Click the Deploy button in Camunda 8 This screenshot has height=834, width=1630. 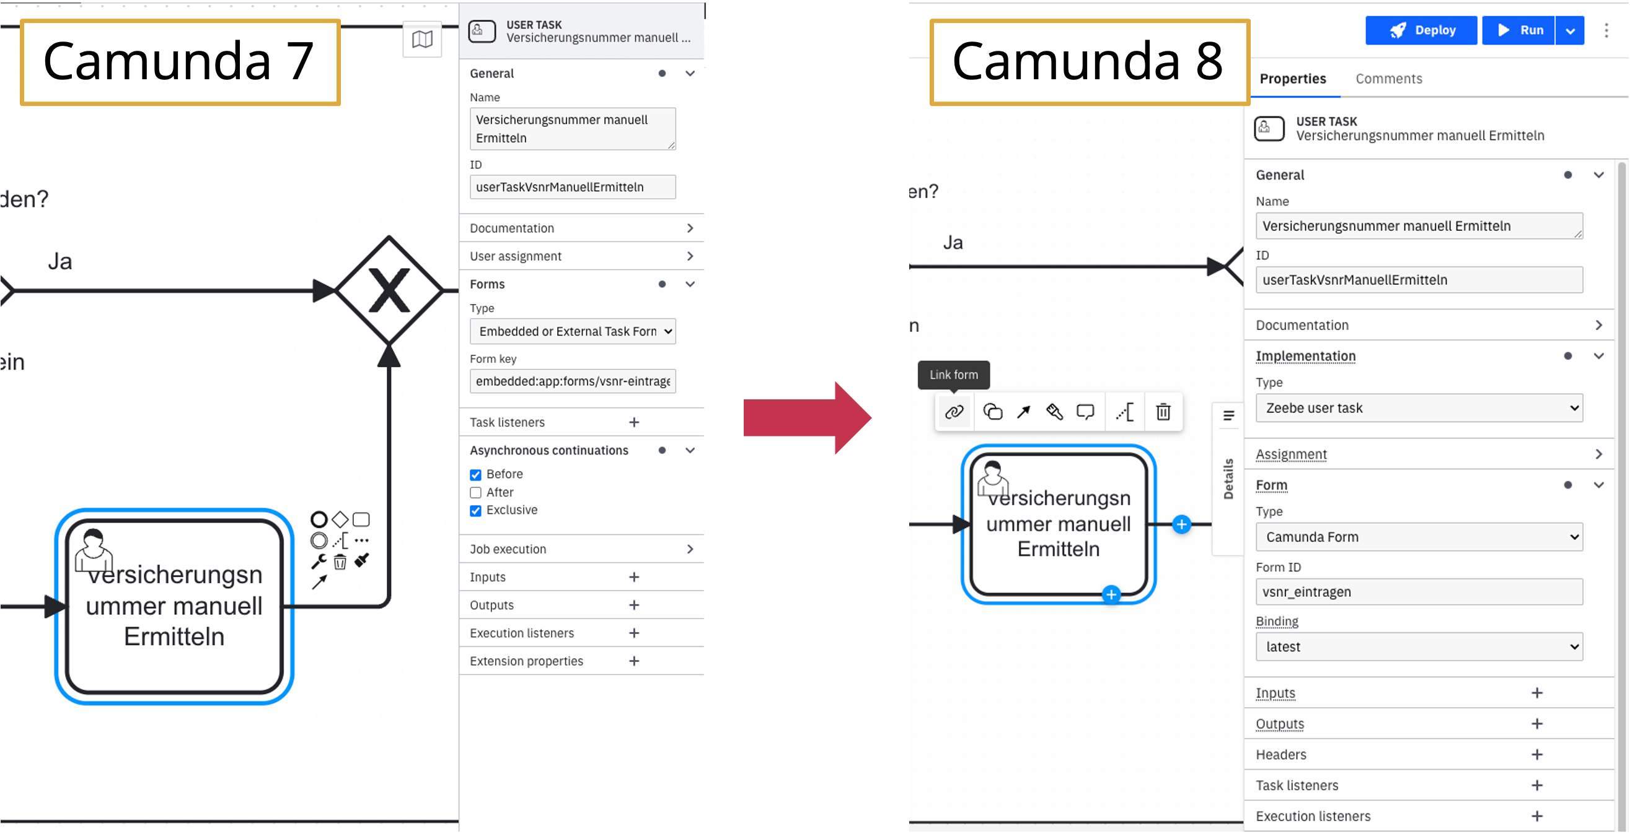click(1421, 30)
